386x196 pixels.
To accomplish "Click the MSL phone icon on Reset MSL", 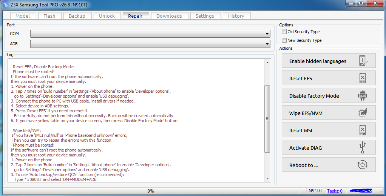I will point(363,130).
